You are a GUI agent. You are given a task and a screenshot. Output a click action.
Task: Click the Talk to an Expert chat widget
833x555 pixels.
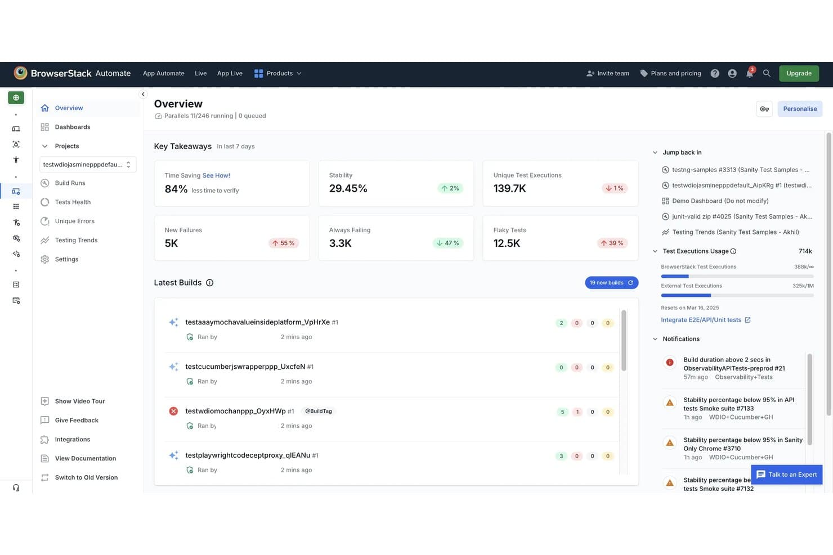787,475
